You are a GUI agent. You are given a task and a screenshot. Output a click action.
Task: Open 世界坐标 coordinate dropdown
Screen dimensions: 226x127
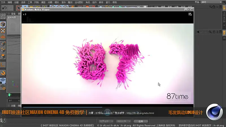pyautogui.click(x=106, y=121)
